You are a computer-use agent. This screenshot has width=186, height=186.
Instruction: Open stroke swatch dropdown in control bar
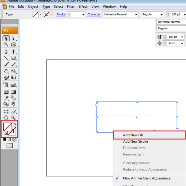[51, 14]
